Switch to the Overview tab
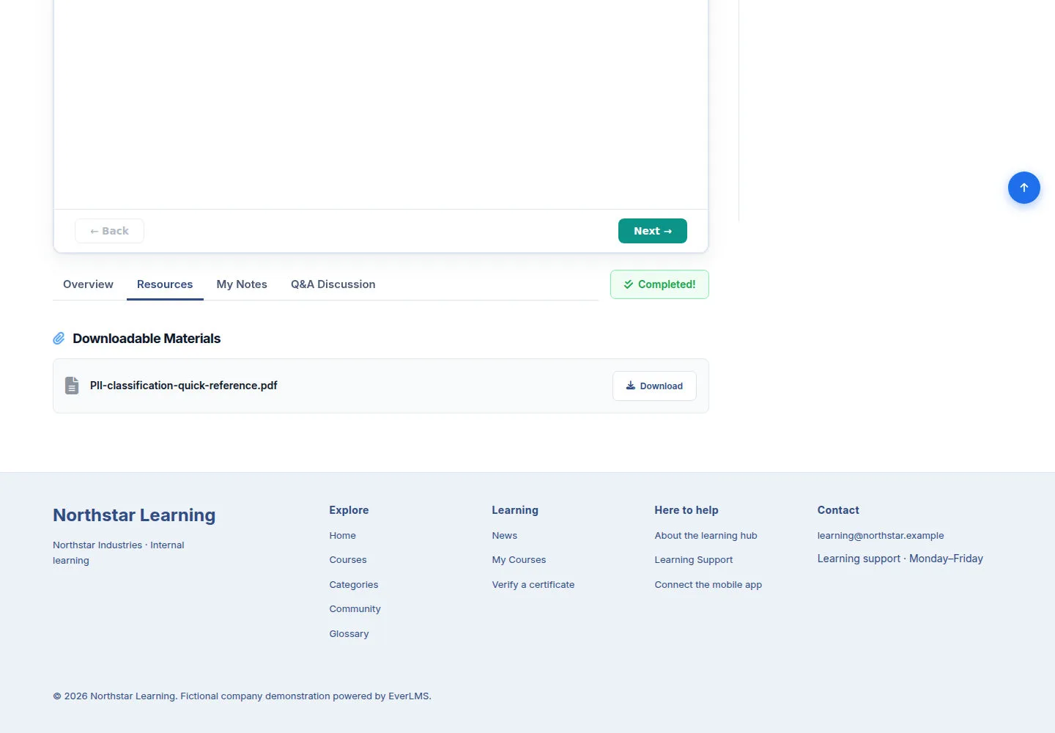 pos(88,284)
